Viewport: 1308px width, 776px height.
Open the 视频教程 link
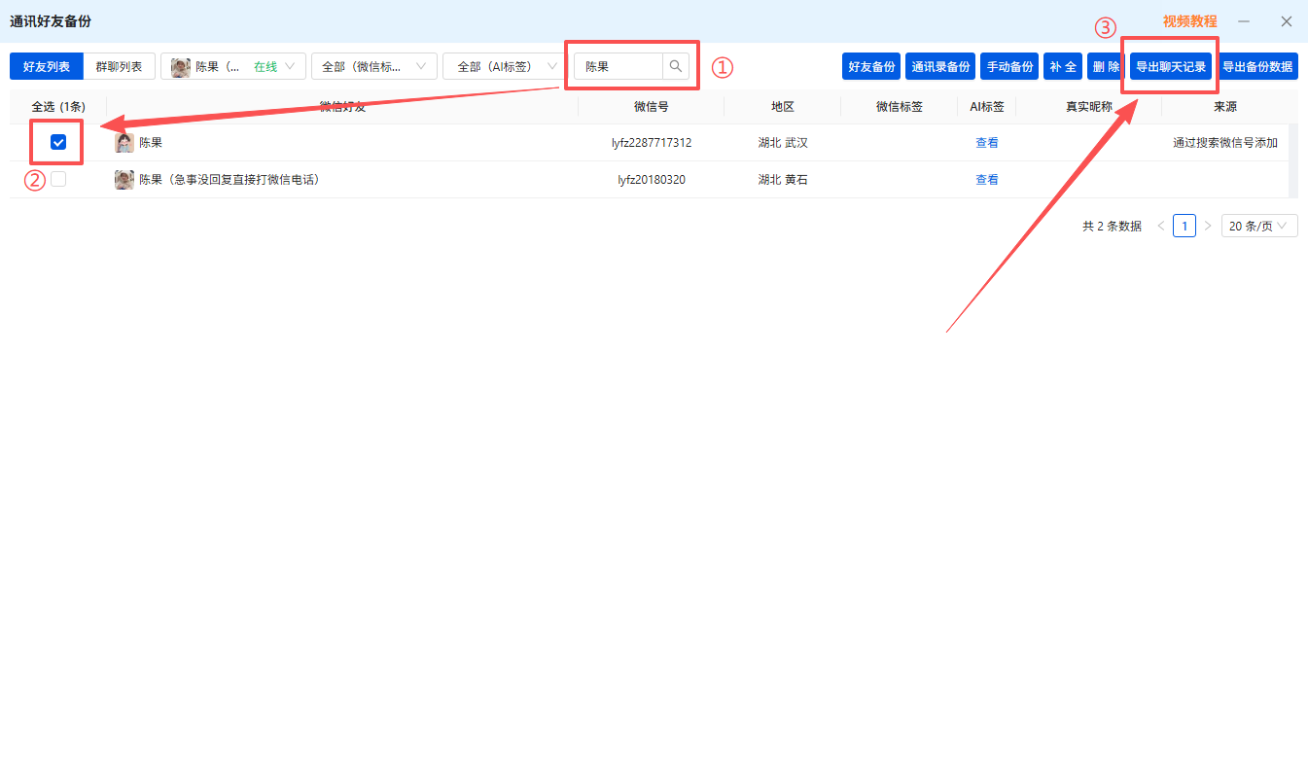(x=1189, y=21)
